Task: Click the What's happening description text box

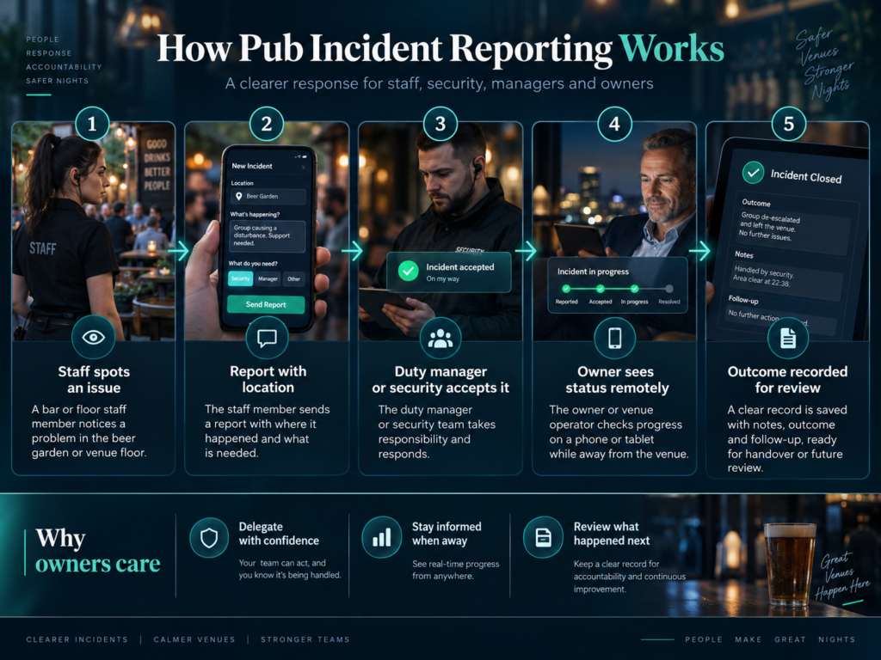Action: pyautogui.click(x=268, y=235)
